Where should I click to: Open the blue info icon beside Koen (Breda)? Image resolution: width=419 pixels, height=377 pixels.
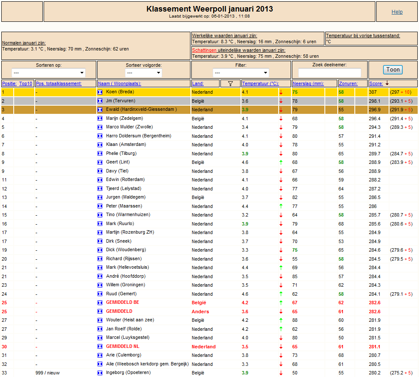(100, 92)
